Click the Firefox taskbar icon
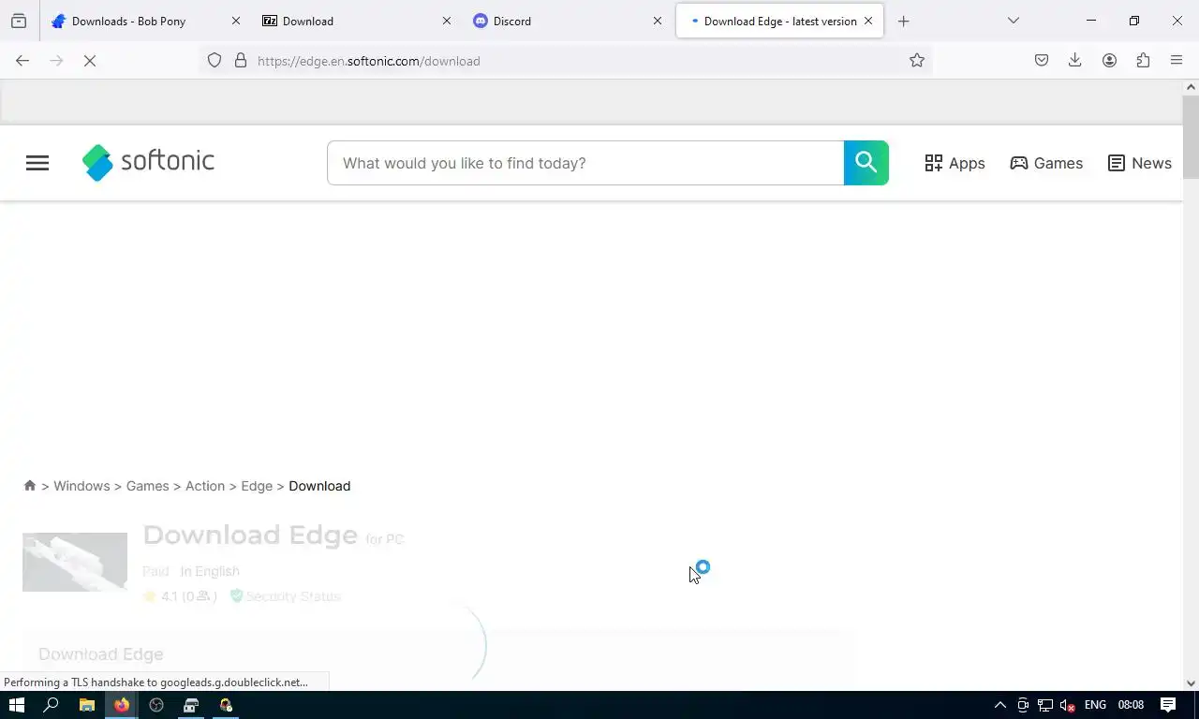The width and height of the screenshot is (1199, 719). [x=121, y=705]
